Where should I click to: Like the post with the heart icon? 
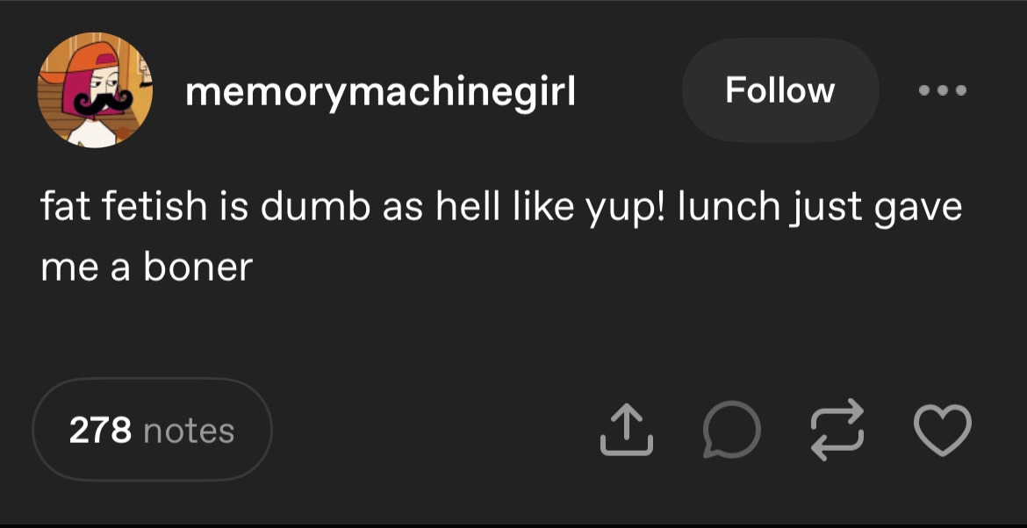point(943,430)
